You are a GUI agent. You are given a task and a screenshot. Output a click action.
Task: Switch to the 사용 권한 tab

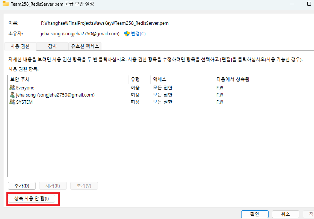tap(20, 47)
